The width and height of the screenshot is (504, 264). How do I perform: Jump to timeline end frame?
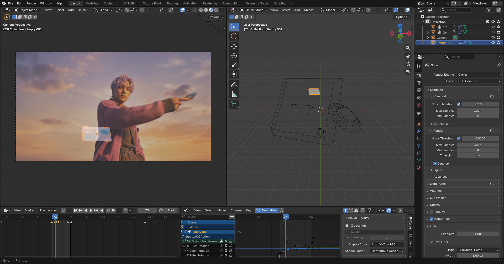(102, 210)
